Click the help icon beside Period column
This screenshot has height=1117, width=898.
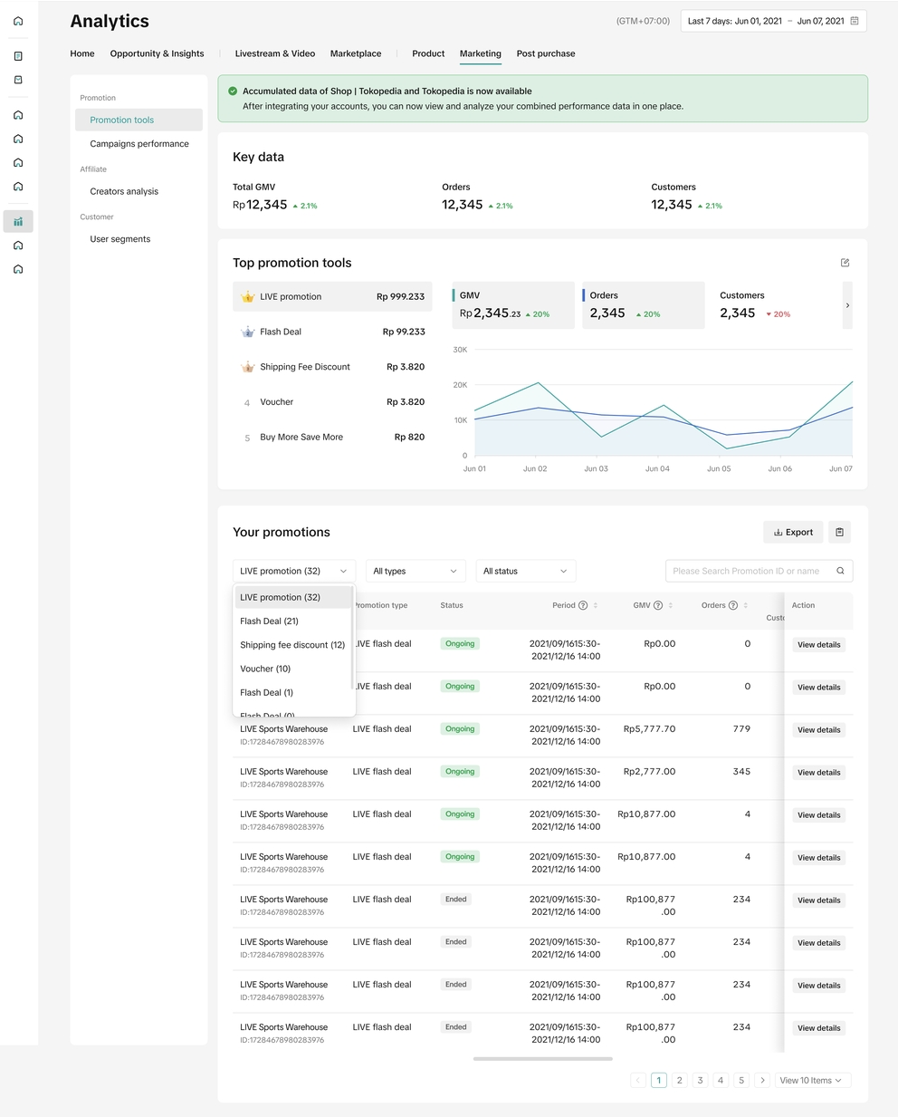pyautogui.click(x=583, y=605)
